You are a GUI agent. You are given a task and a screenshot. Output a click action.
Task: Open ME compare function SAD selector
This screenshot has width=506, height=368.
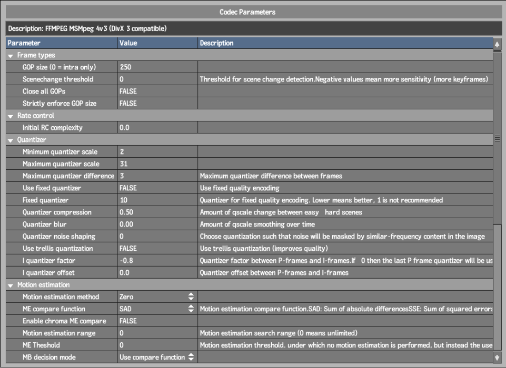point(191,309)
